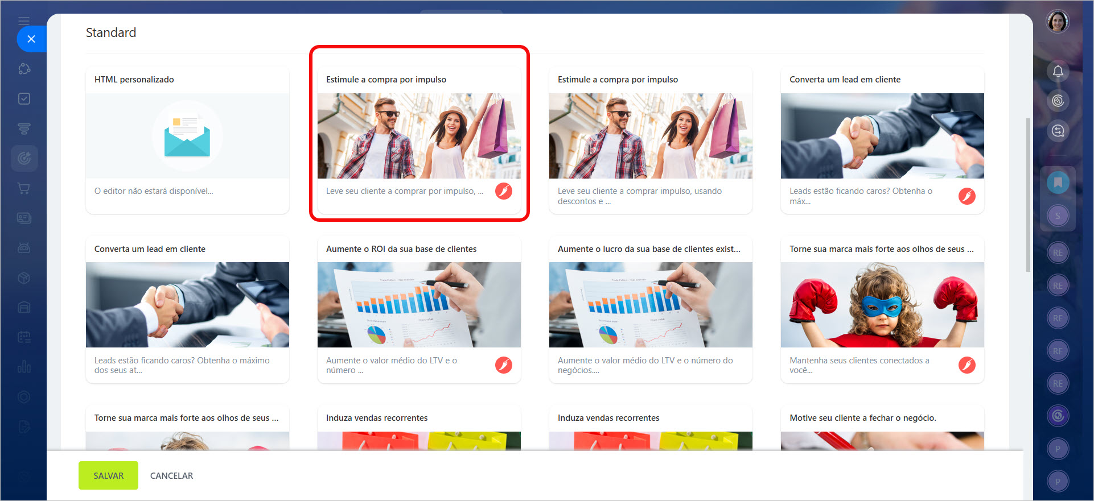This screenshot has height=501, width=1094.
Task: Open the S contact avatar
Action: point(1058,216)
